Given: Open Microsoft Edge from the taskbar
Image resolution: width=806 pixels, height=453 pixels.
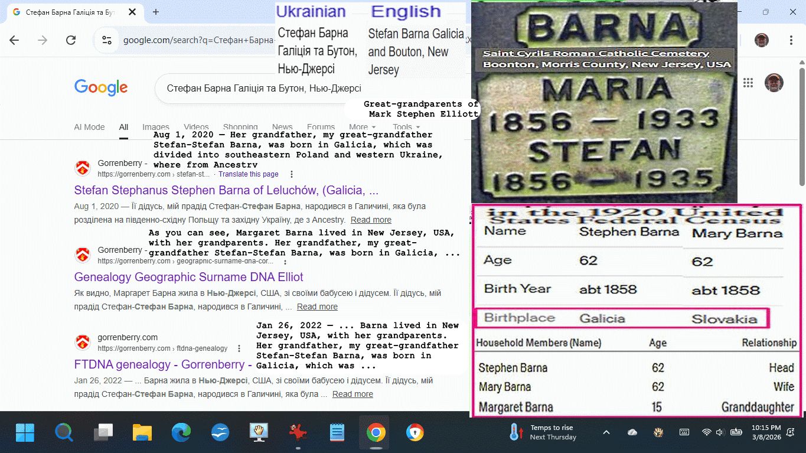Looking at the screenshot, I should 181,433.
